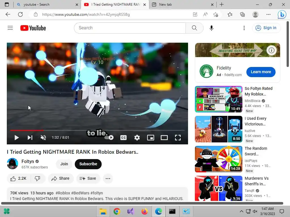The image size is (290, 217).
Task: Open app available icon in address bar
Action: tap(195, 14)
